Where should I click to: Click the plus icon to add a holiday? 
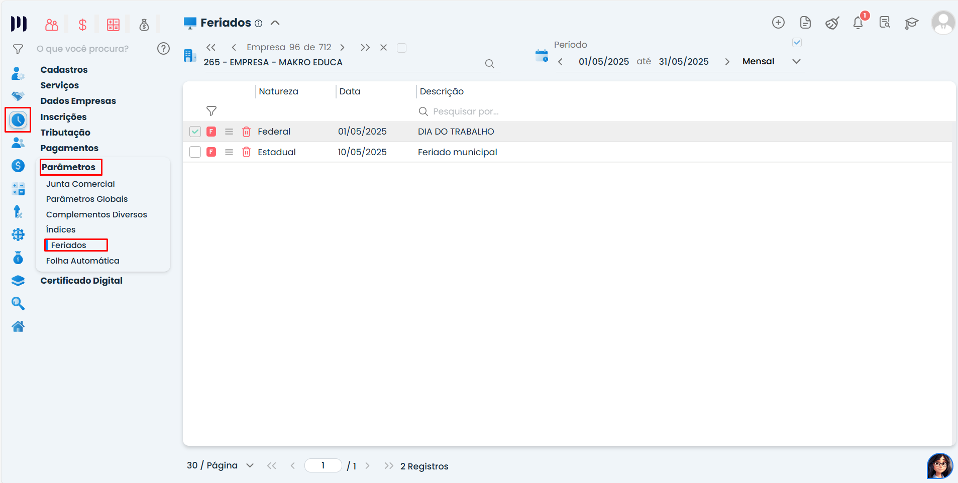click(778, 23)
